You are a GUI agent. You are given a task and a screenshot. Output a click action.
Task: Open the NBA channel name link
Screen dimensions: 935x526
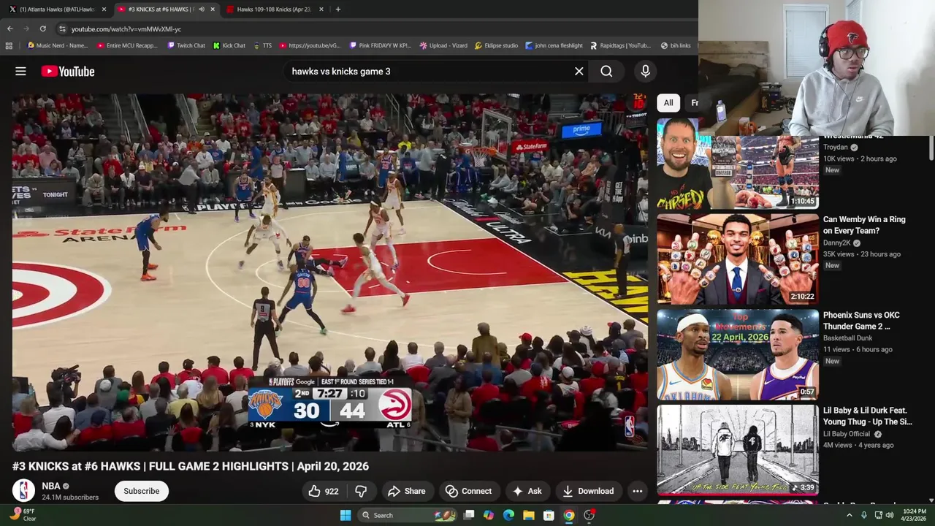click(x=50, y=486)
